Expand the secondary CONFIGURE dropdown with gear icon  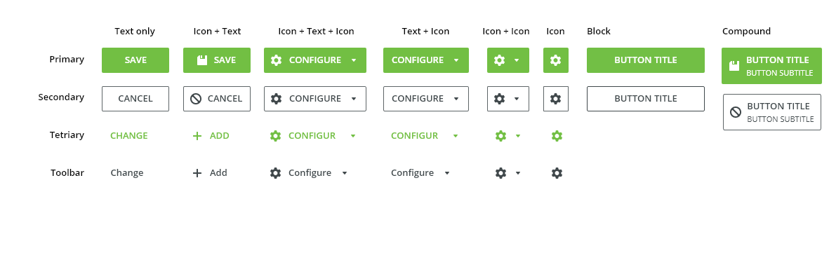(315, 99)
